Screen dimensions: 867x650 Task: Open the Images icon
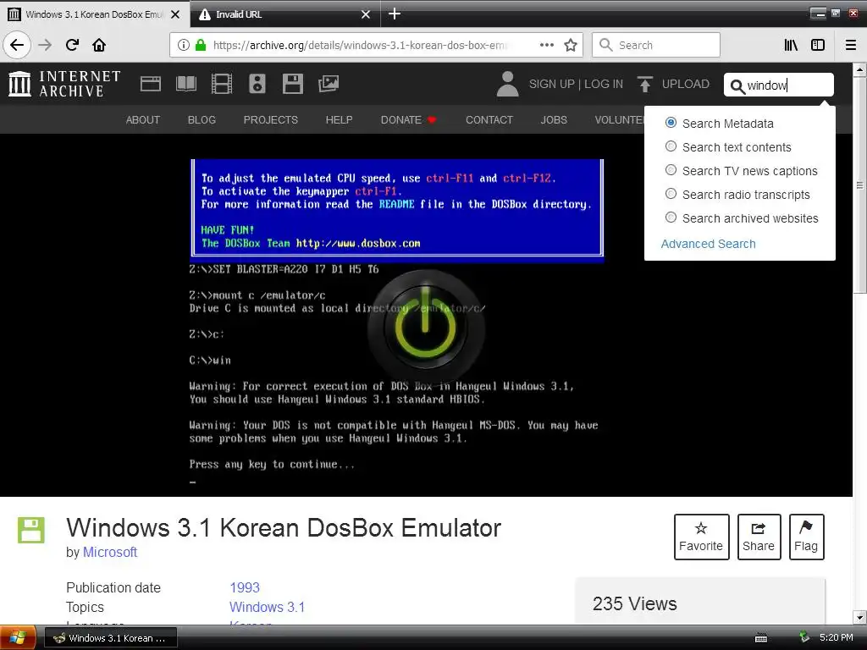[x=329, y=84]
